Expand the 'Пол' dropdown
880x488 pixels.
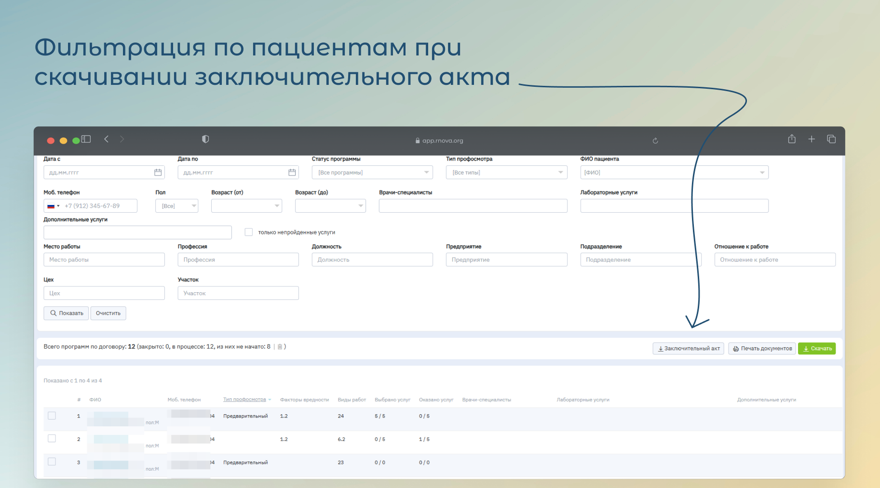pos(177,206)
